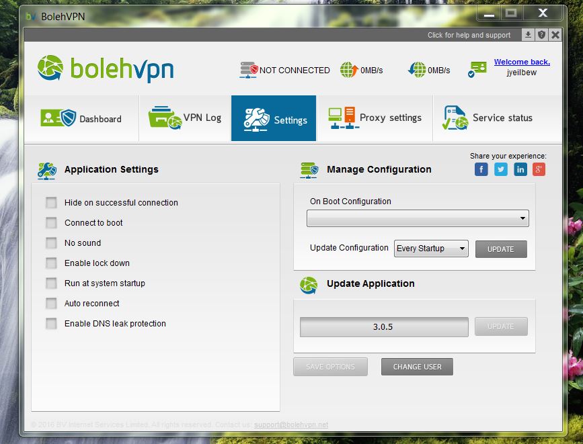Share on Twitter
The width and height of the screenshot is (583, 444).
(x=501, y=169)
